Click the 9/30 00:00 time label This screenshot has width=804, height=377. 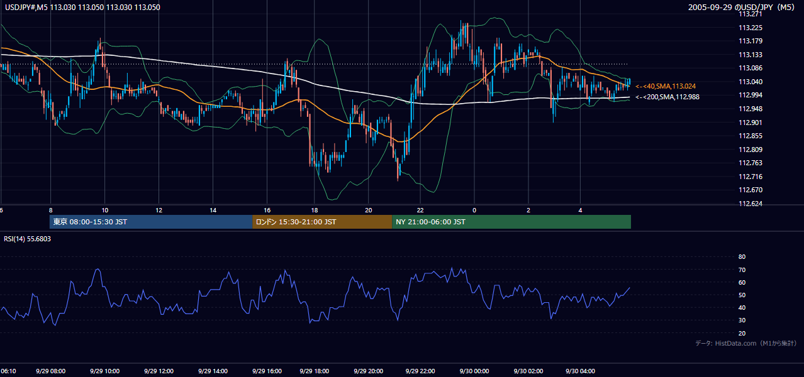coord(474,371)
